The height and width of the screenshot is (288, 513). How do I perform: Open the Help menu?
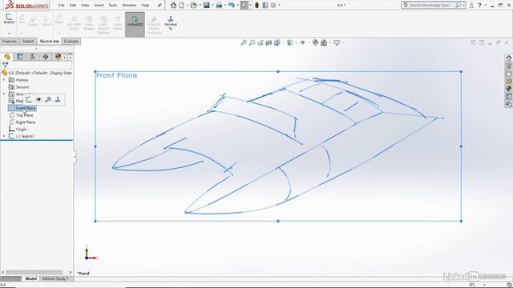pyautogui.click(x=145, y=6)
